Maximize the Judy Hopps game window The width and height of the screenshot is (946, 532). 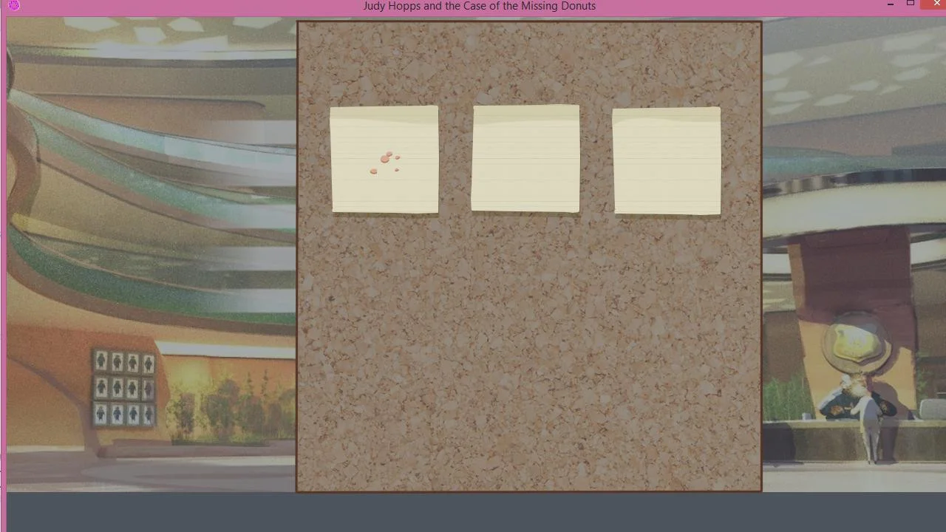click(911, 4)
